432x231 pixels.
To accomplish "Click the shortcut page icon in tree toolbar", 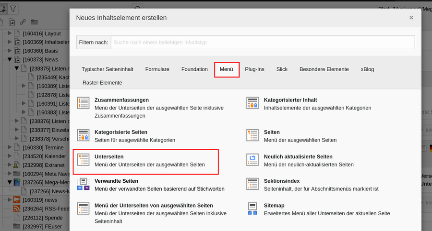I will click(12, 22).
